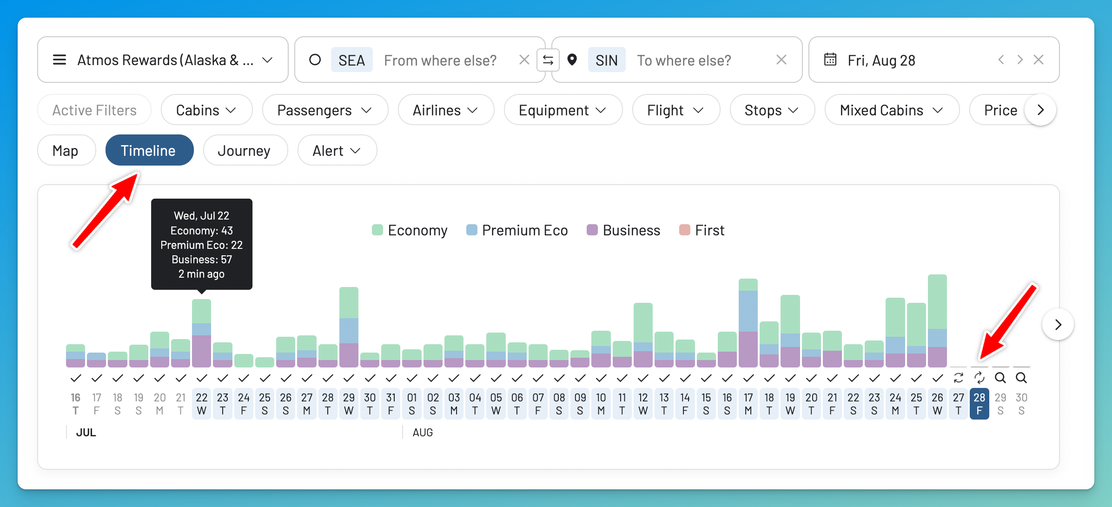This screenshot has width=1112, height=507.
Task: Select the 29 W July date in timeline
Action: [x=349, y=404]
